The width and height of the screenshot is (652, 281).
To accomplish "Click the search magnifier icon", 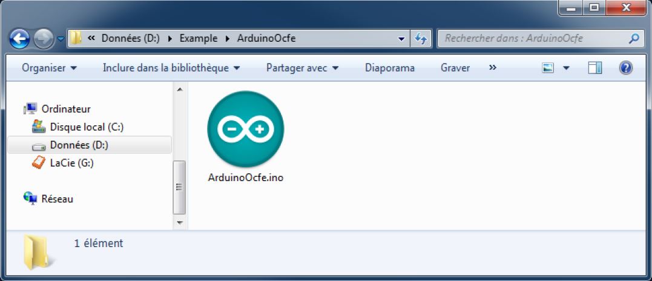I will [x=633, y=39].
